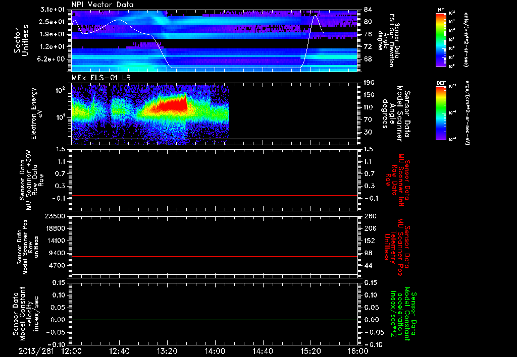Click the 9400 scanner position tick
Screen dimensions: 517x357
click(x=57, y=253)
